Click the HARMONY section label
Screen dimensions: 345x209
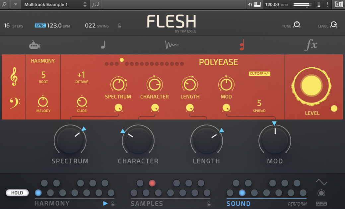(x=52, y=203)
